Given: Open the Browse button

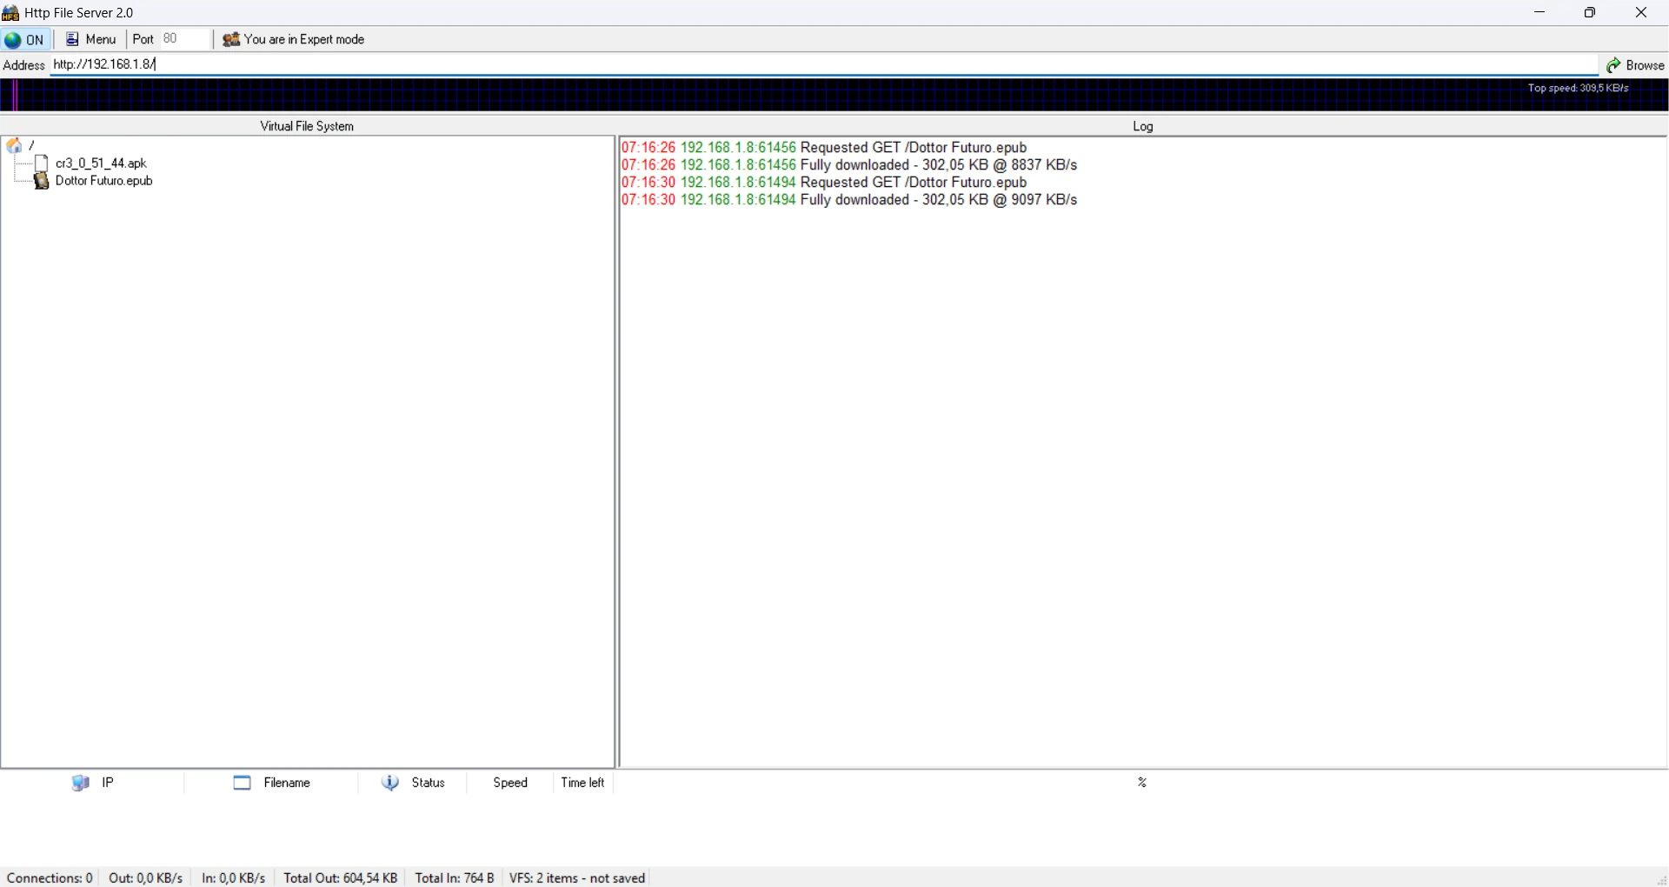Looking at the screenshot, I should pos(1635,65).
